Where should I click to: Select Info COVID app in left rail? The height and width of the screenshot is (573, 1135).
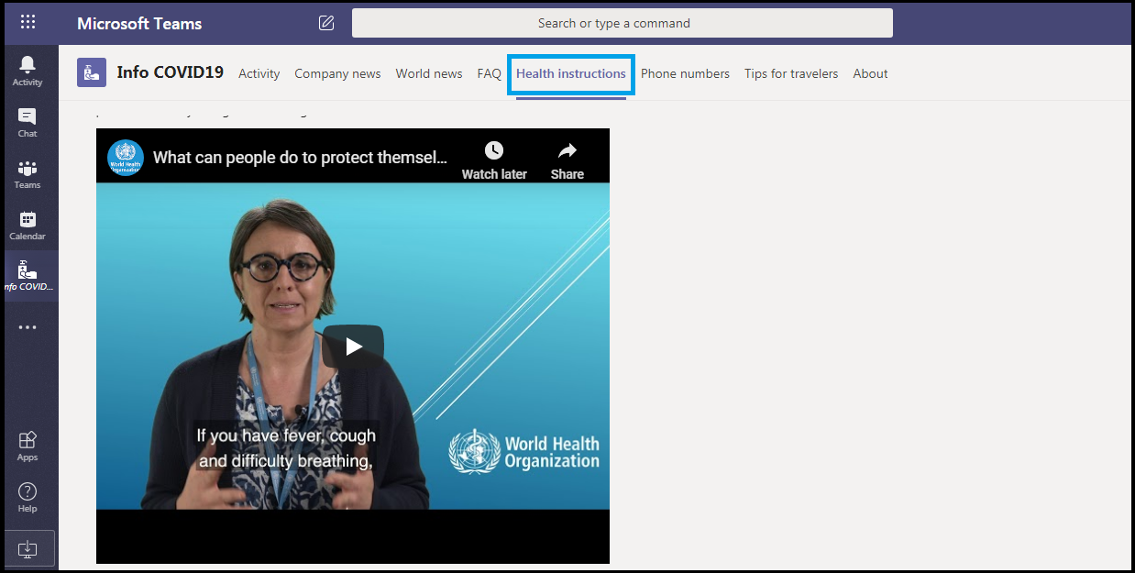pyautogui.click(x=28, y=276)
